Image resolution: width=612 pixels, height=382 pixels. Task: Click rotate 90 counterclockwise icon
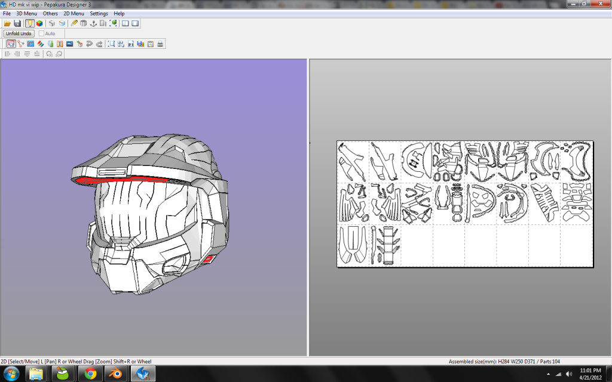pos(49,54)
